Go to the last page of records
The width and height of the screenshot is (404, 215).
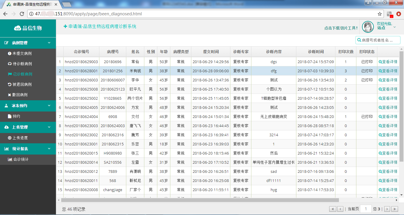pyautogui.click(x=395, y=209)
